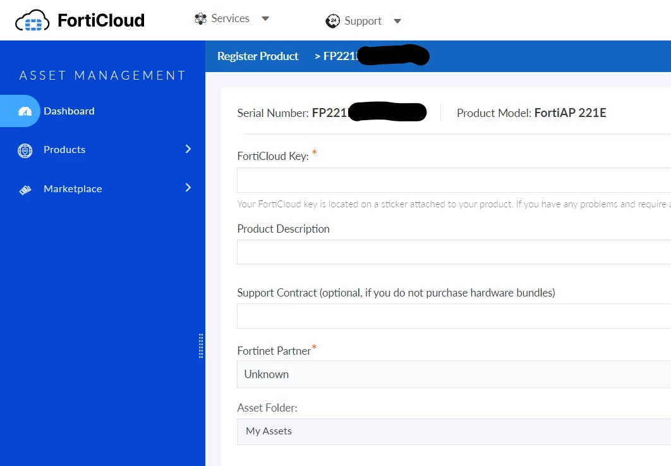Click the FortiCloud brand name text
The width and height of the screenshot is (671, 466).
coord(101,21)
